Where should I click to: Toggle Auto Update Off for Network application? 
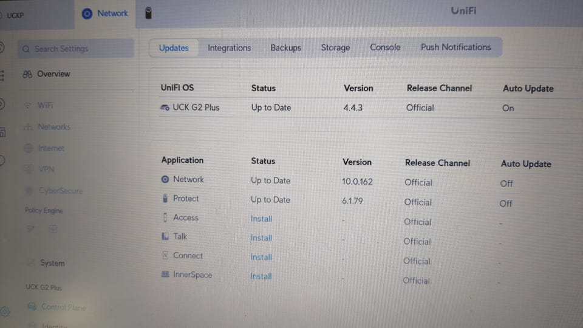click(506, 183)
